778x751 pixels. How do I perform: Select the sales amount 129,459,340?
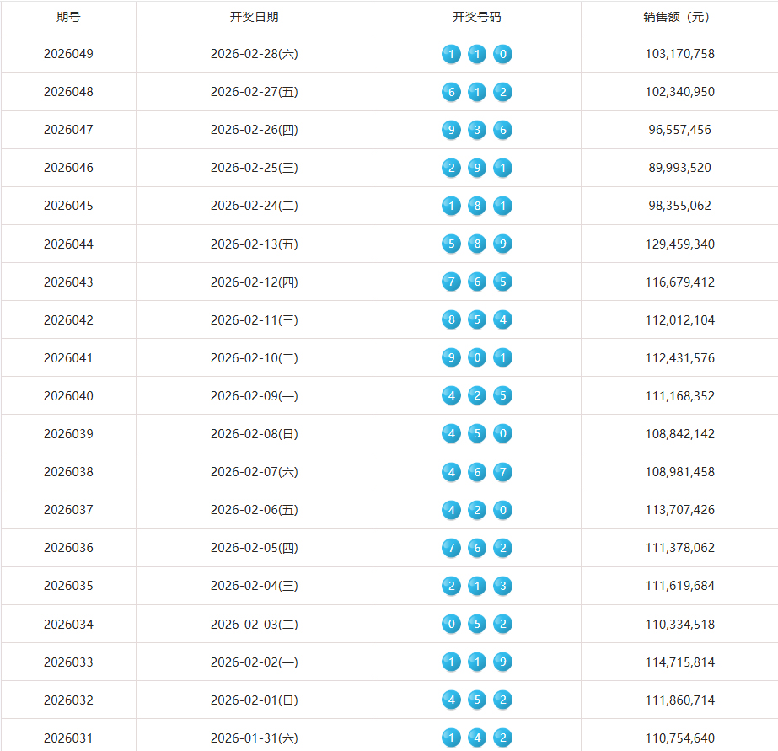coord(679,244)
